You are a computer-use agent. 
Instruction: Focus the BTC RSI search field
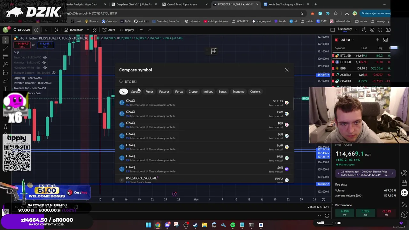click(204, 81)
